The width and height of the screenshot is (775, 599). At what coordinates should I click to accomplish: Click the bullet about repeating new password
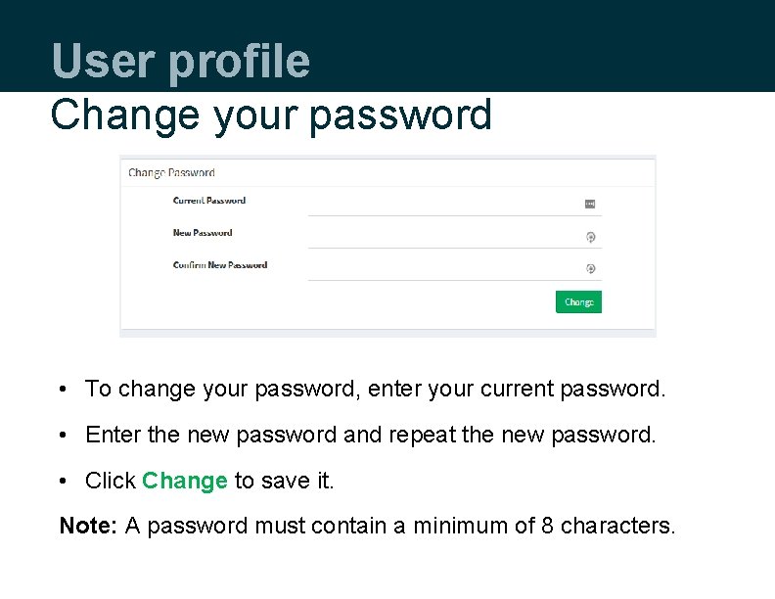tap(370, 434)
